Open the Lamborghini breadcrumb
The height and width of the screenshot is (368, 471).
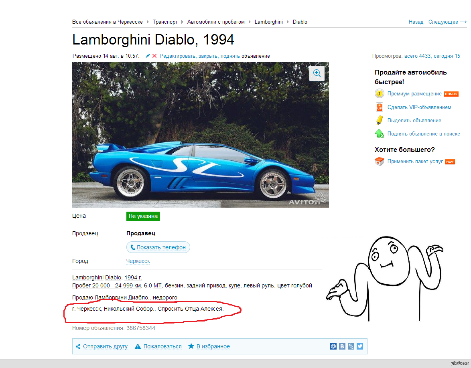click(268, 22)
